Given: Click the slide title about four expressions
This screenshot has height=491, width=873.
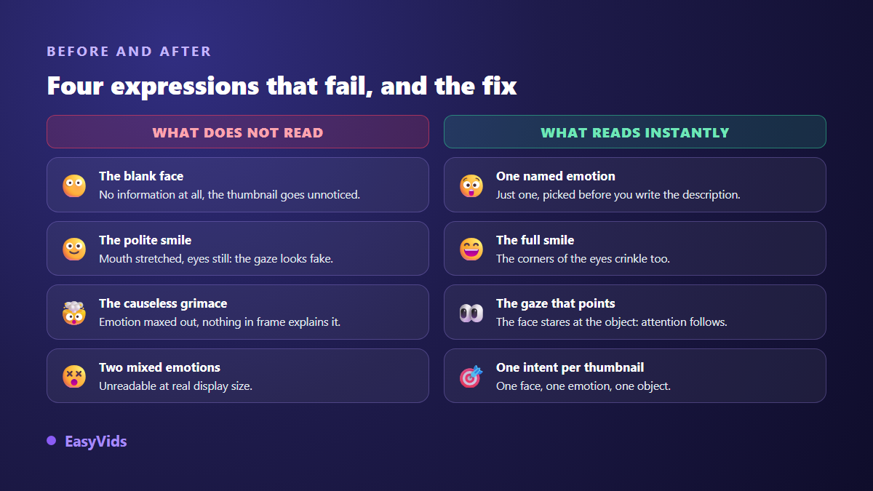Looking at the screenshot, I should [x=282, y=86].
